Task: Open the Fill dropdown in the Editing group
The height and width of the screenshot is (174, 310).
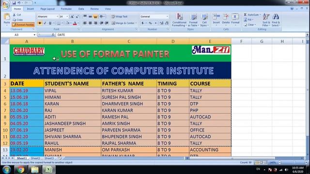Action: point(248,20)
